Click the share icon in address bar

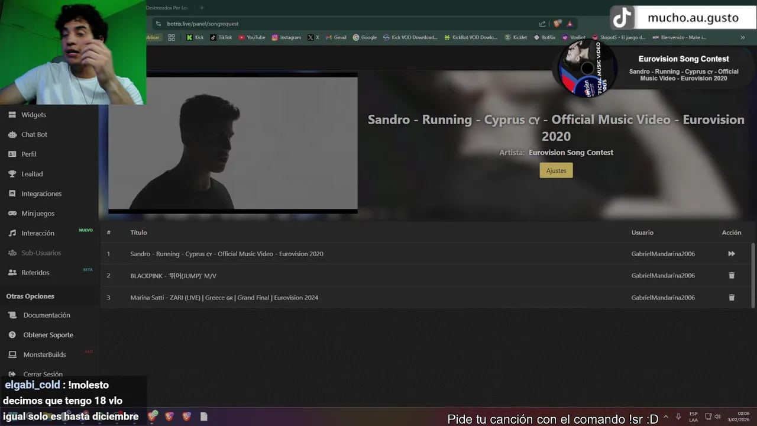[x=542, y=24]
